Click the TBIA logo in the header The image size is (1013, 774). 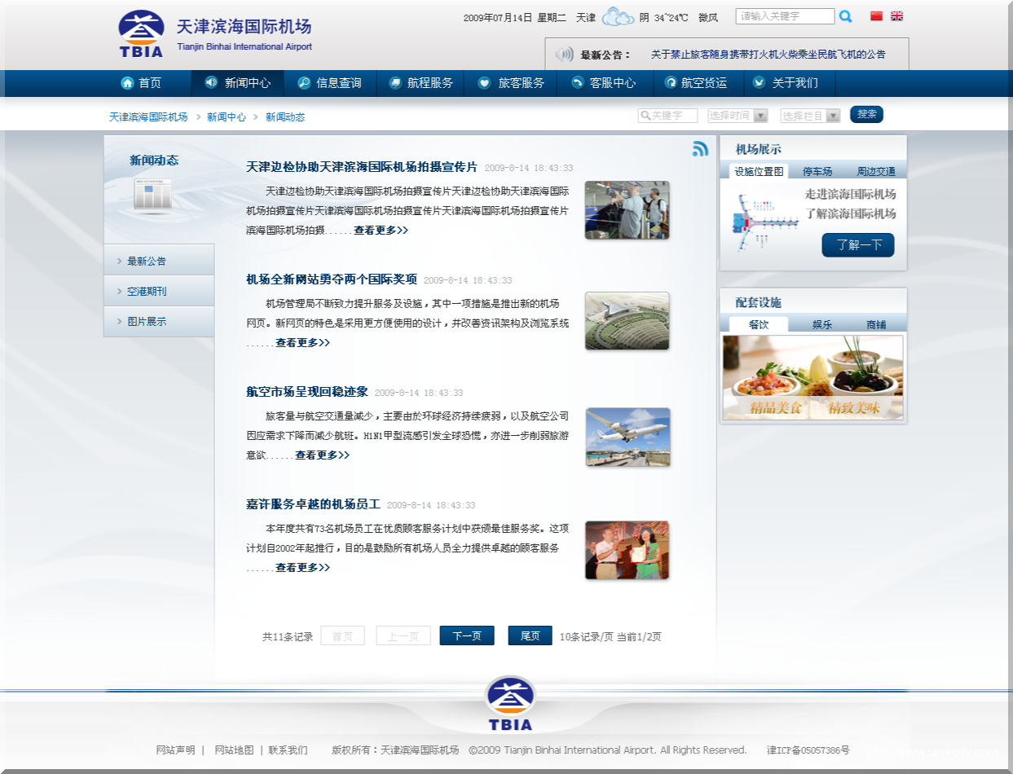click(140, 33)
